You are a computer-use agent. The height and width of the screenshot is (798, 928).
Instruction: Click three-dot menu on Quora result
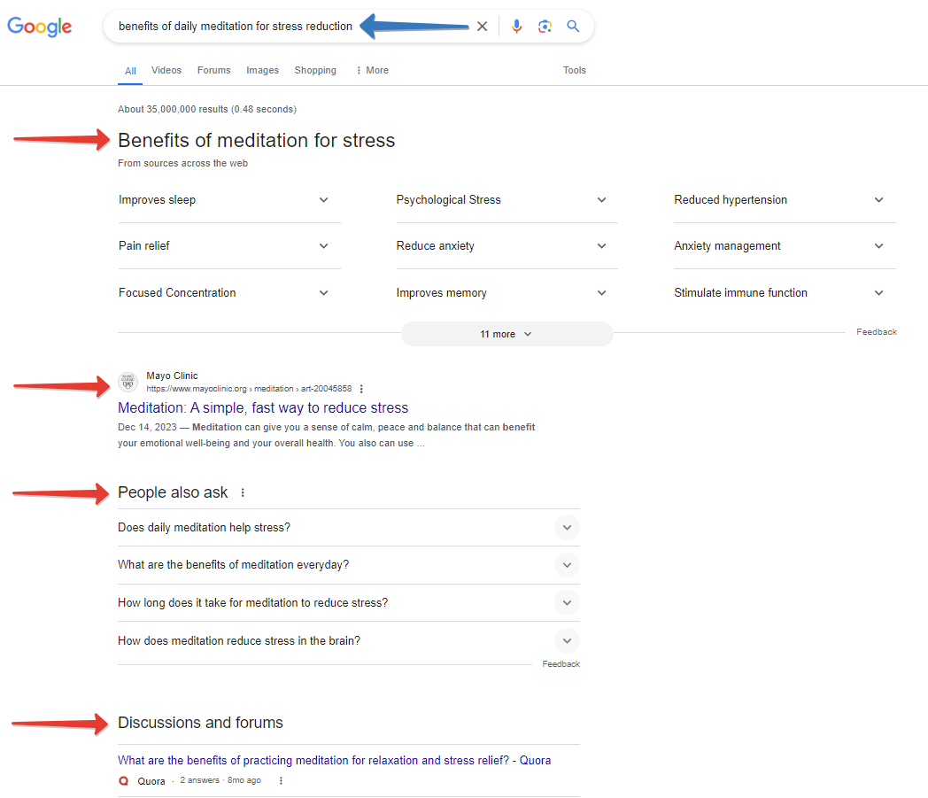(281, 781)
